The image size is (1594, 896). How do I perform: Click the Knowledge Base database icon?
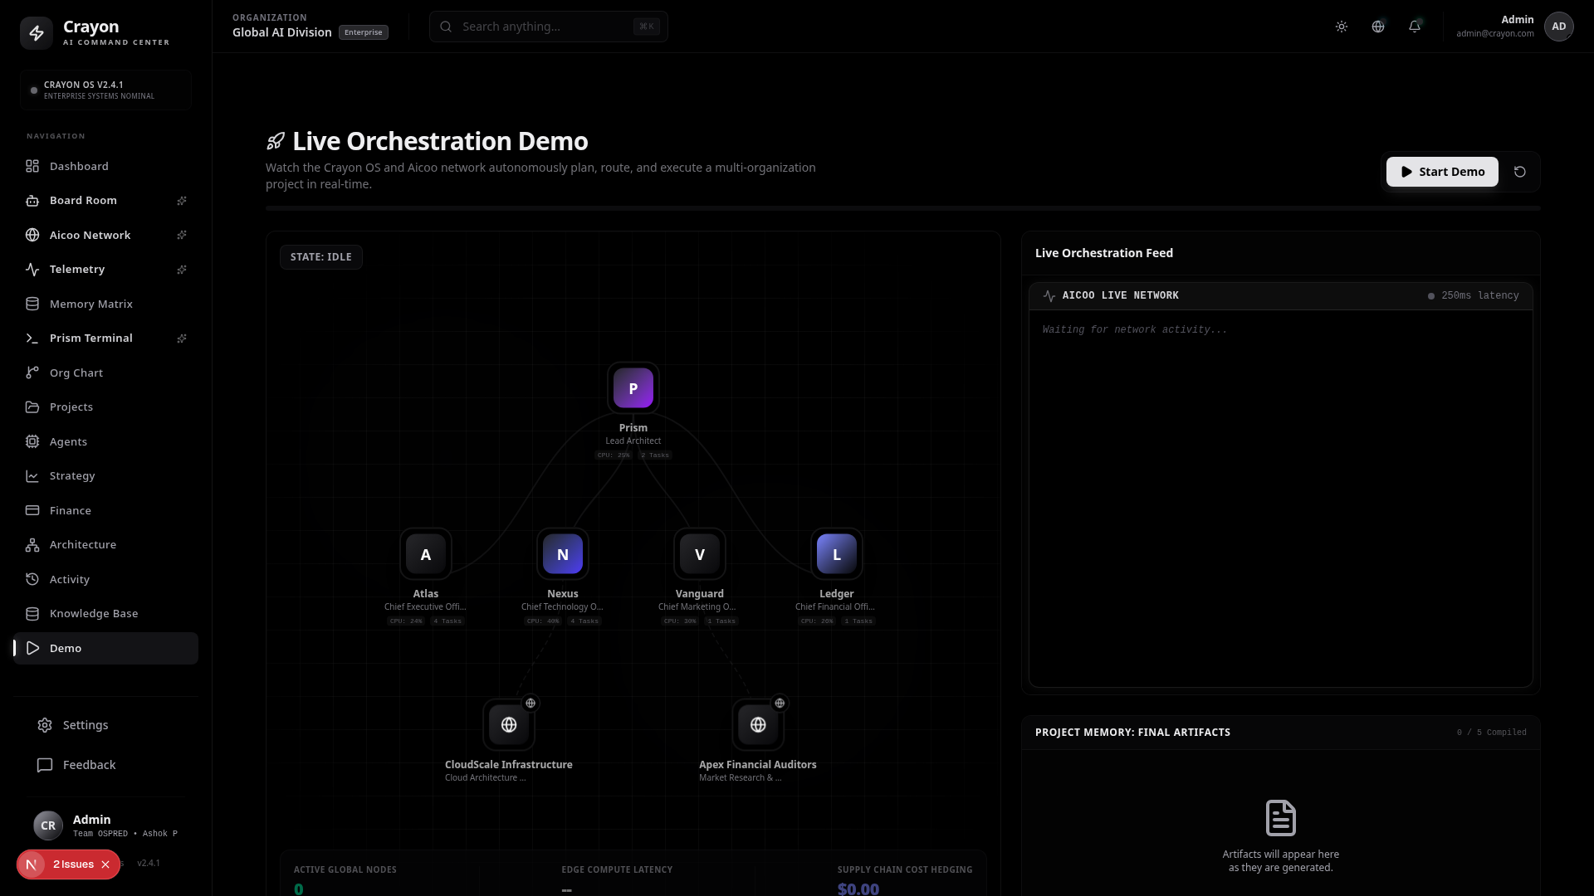(x=32, y=614)
